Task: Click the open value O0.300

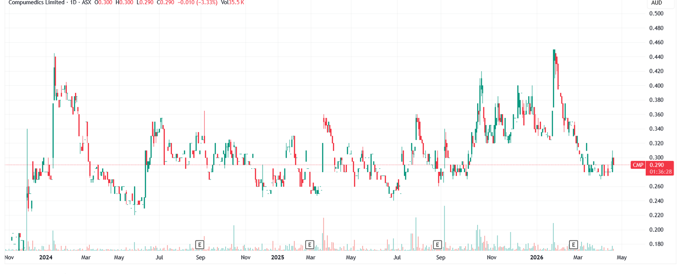Action: 103,3
